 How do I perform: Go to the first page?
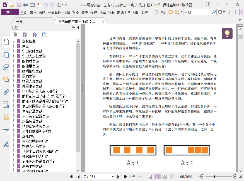click(72, 177)
